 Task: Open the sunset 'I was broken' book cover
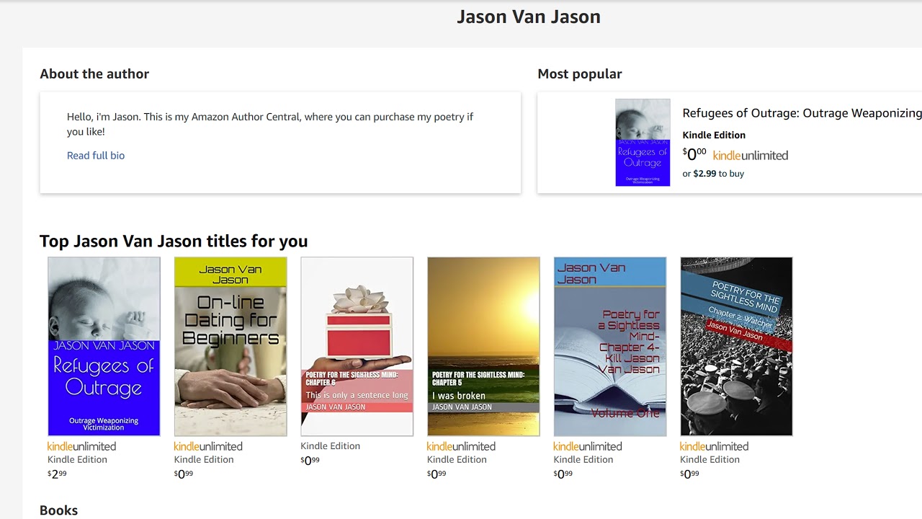483,346
